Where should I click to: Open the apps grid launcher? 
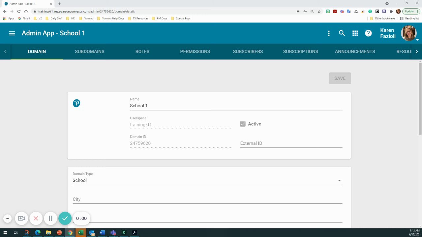tap(355, 33)
